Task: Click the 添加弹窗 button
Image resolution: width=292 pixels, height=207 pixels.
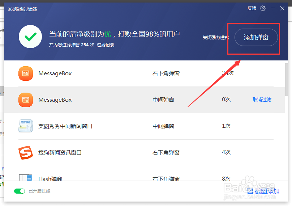Action: 256,37
